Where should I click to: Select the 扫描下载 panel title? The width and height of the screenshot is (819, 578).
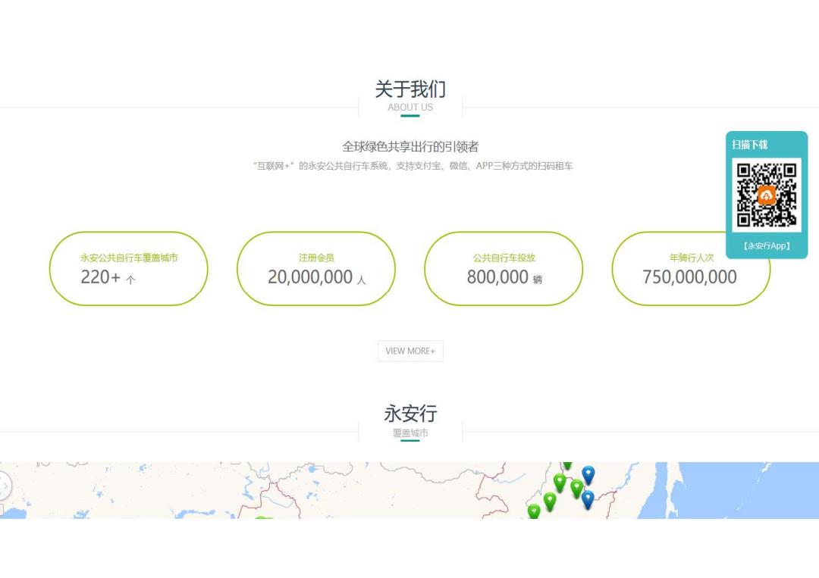click(x=749, y=145)
